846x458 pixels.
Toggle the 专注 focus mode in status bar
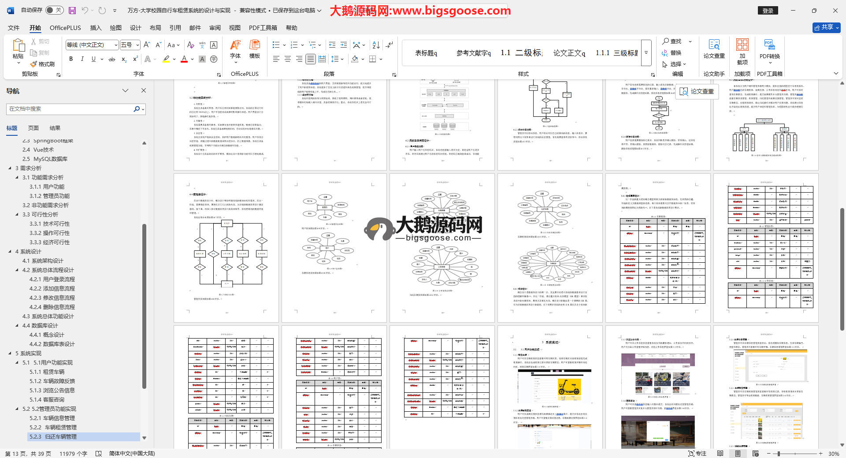697,454
